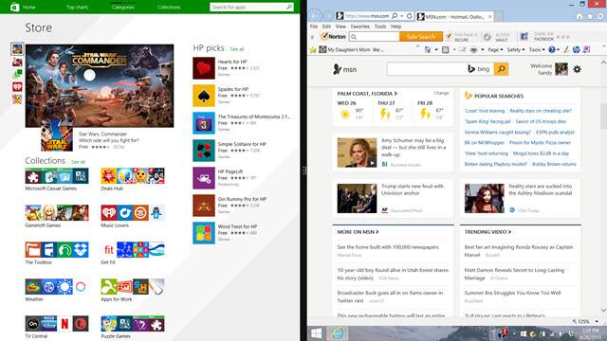Click IE forward arrow button
Viewport: 607px width, 341px height.
click(x=328, y=16)
